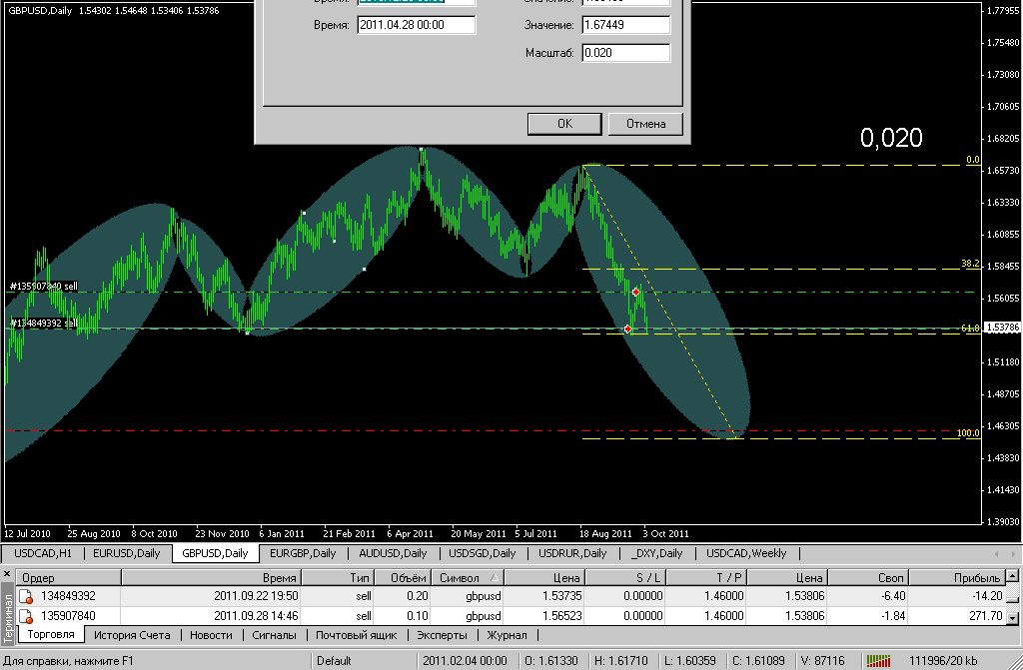Click the lower red sell marker on chart

pos(627,329)
